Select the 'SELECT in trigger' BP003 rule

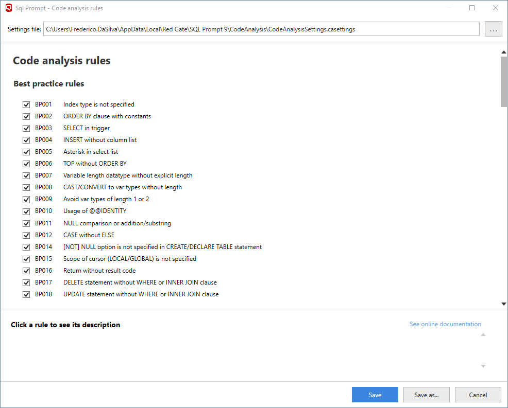click(86, 128)
